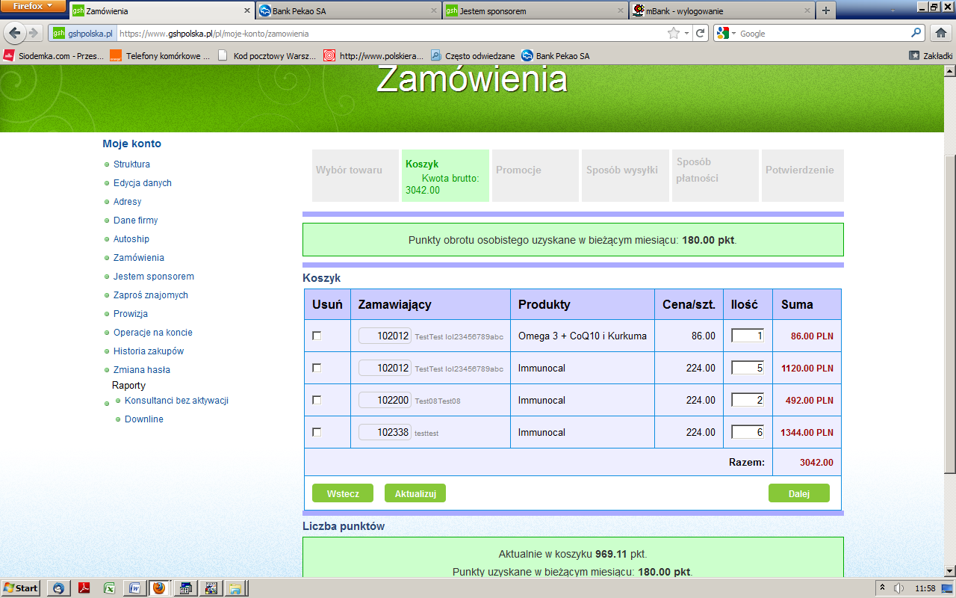
Task: Switch to the mBank - wylogowanie tab
Action: tap(721, 11)
